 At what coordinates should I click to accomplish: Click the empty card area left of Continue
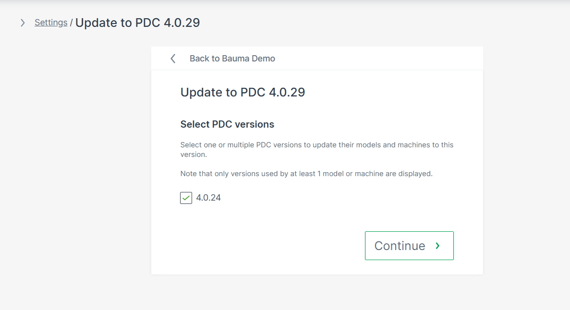(264, 246)
